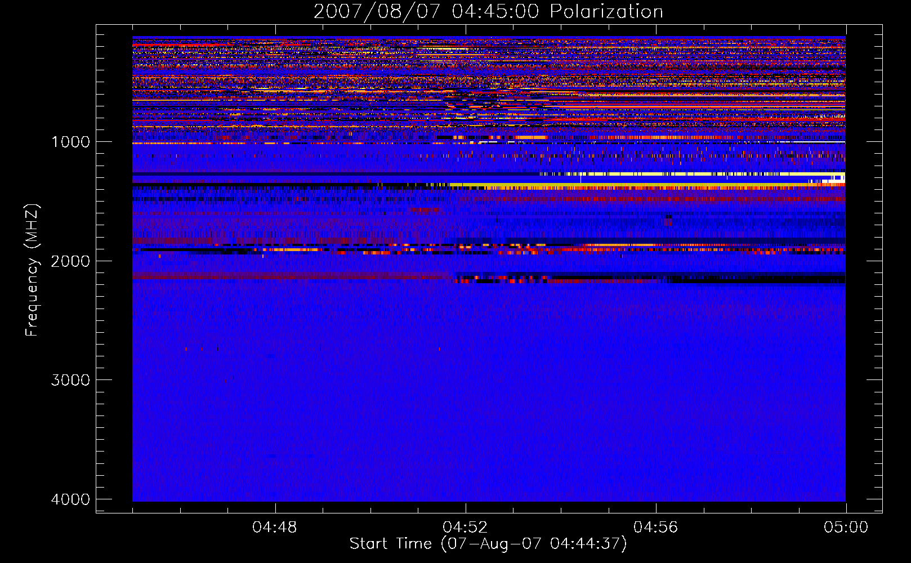Click the 'Start Time (07-Aug-07 04:44:37)' label
The width and height of the screenshot is (911, 563).
coord(488,544)
